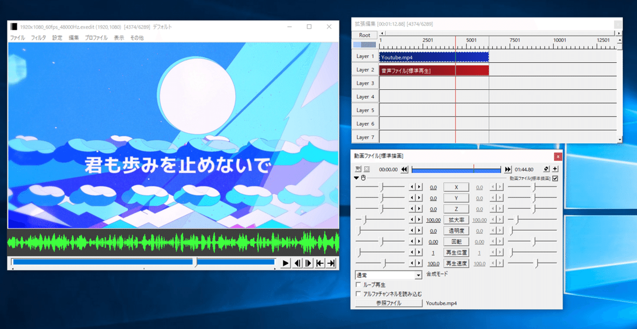637x329 pixels.
Task: Increase 透明度 value with right arrow stepper
Action: pyautogui.click(x=419, y=231)
